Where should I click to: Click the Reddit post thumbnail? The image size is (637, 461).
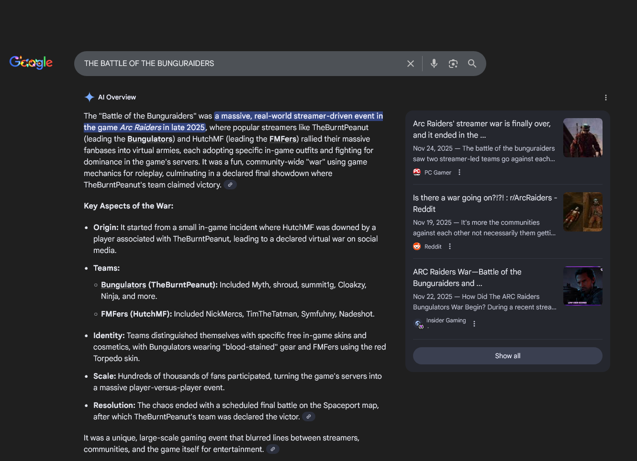(583, 212)
